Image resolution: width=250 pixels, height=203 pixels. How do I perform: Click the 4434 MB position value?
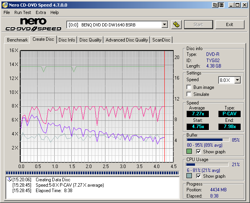click(218, 190)
